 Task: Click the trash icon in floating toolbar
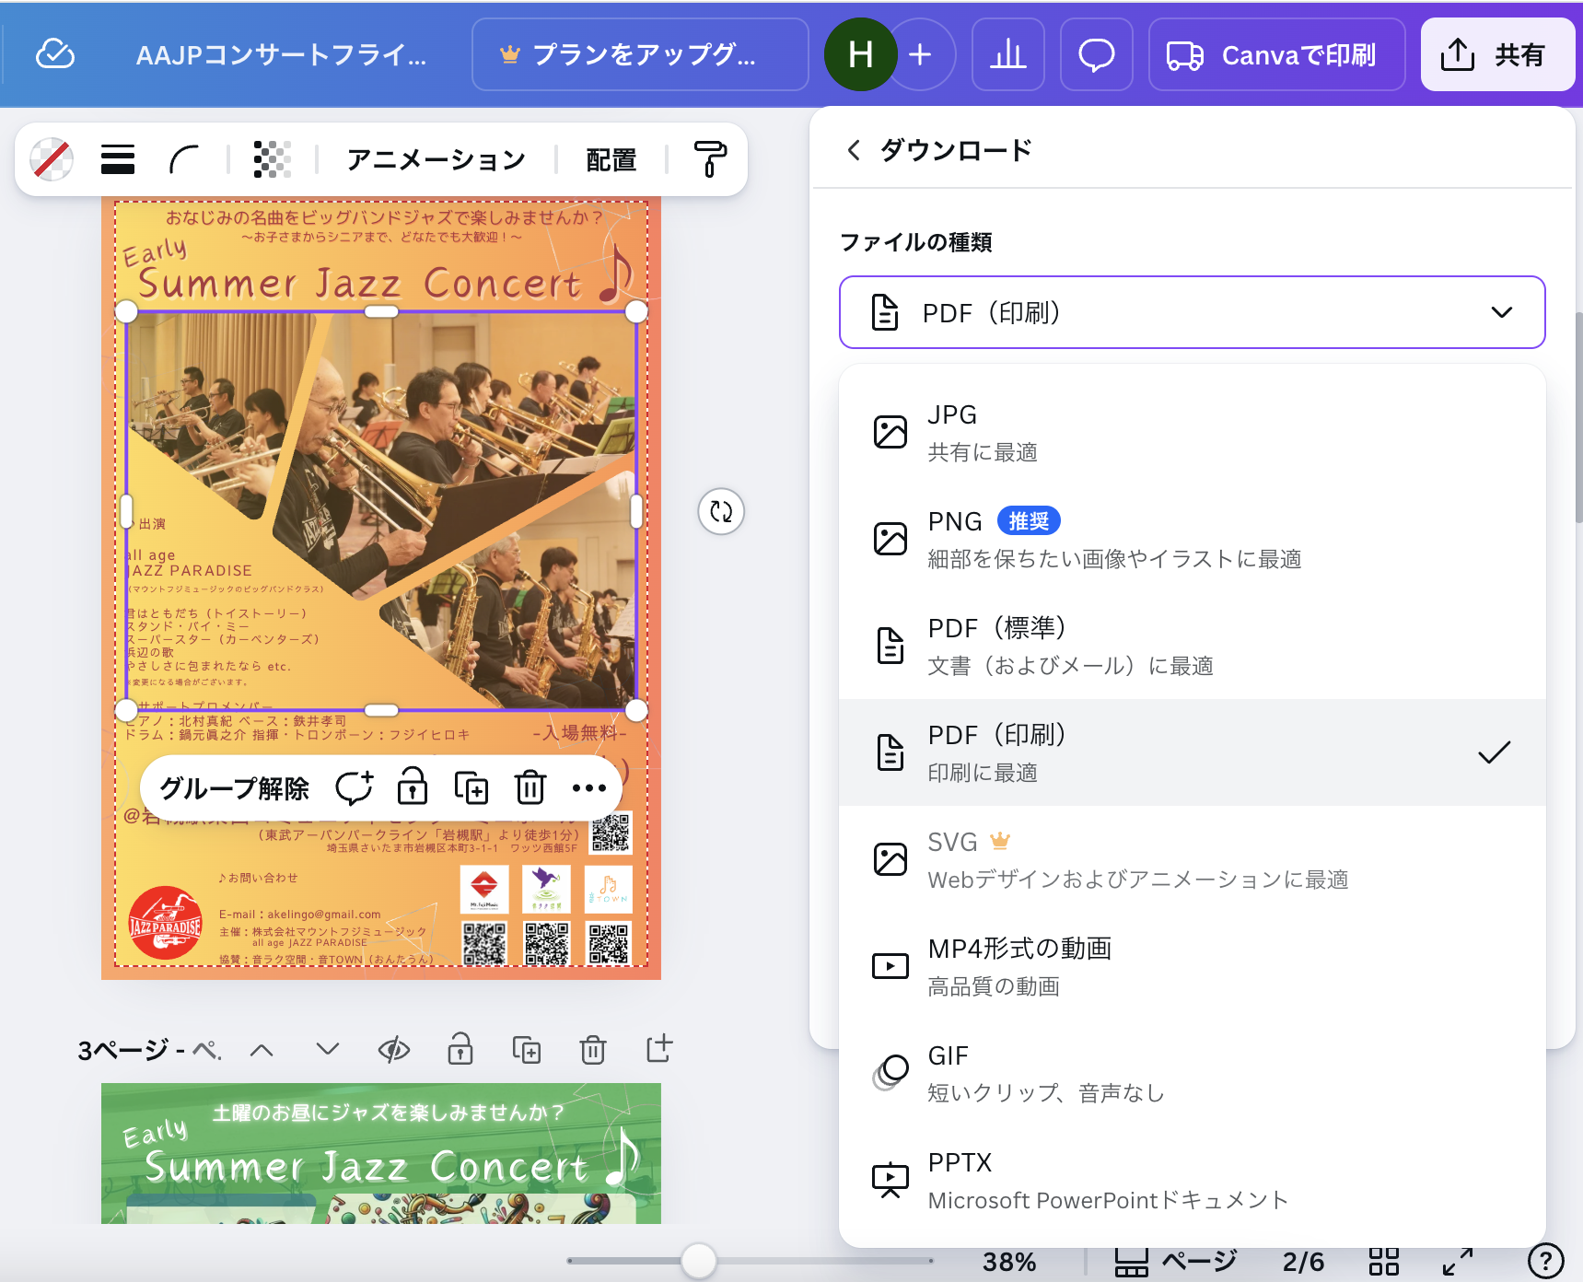(x=530, y=787)
